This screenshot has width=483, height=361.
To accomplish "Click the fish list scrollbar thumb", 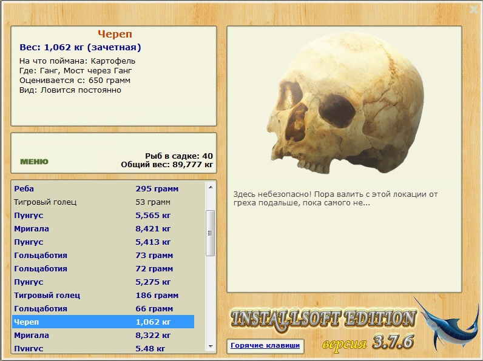I will pyautogui.click(x=211, y=233).
